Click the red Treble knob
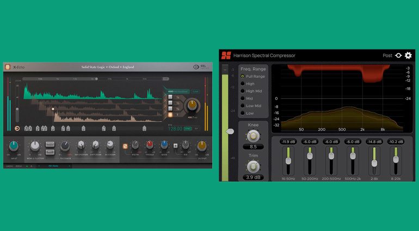 [150, 145]
